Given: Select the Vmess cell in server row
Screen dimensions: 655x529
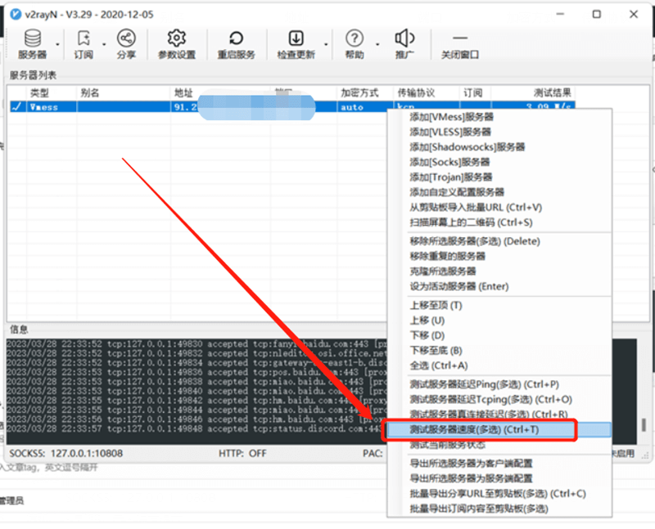Looking at the screenshot, I should point(52,107).
